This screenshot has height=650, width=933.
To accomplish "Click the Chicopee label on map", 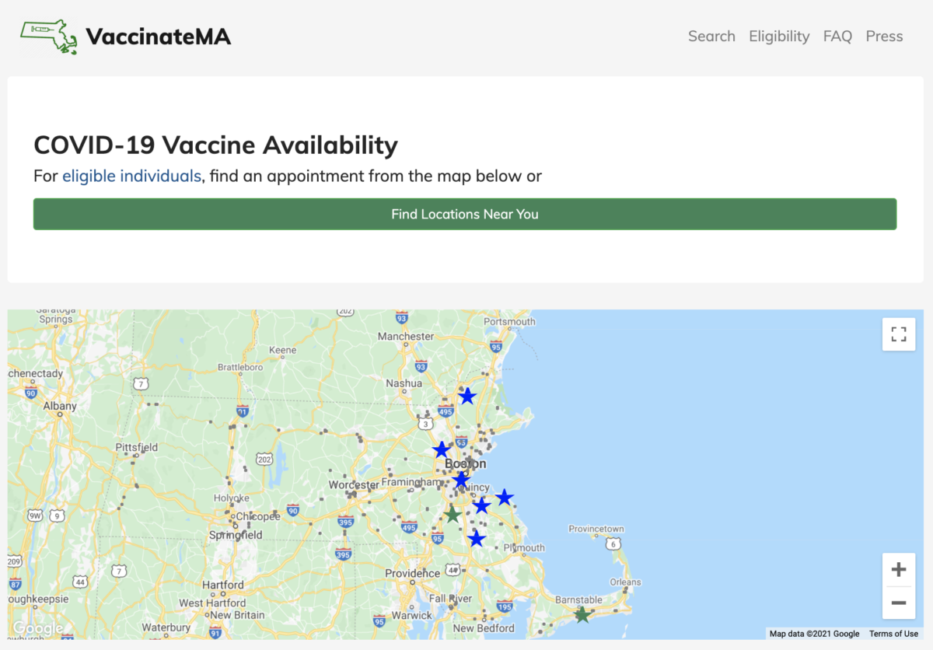I will point(257,517).
